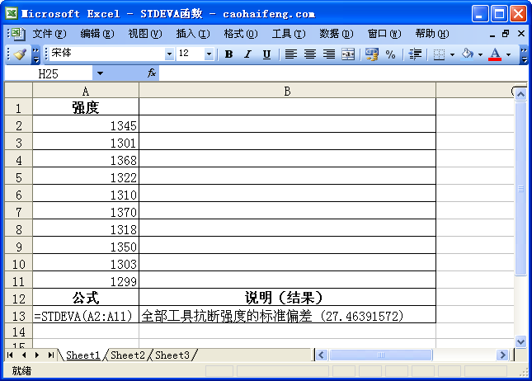Screen dimensions: 532x381
Task: Apply currency style format
Action: (x=371, y=54)
